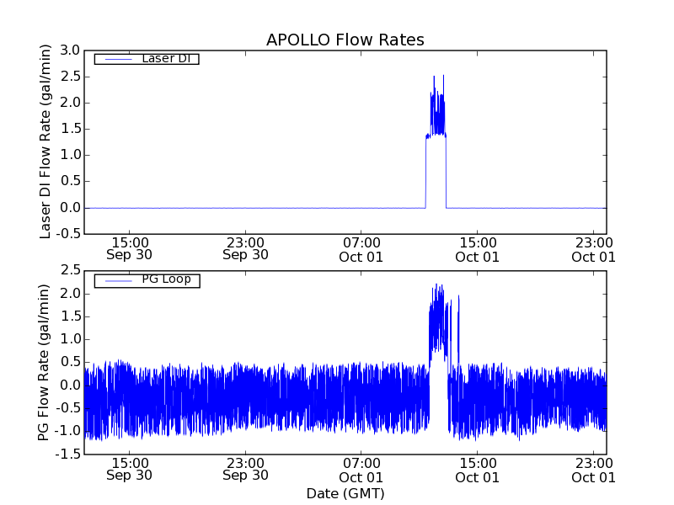Click '-0.5' tick on Laser DI y-axis
The width and height of the screenshot is (674, 505).
68,234
